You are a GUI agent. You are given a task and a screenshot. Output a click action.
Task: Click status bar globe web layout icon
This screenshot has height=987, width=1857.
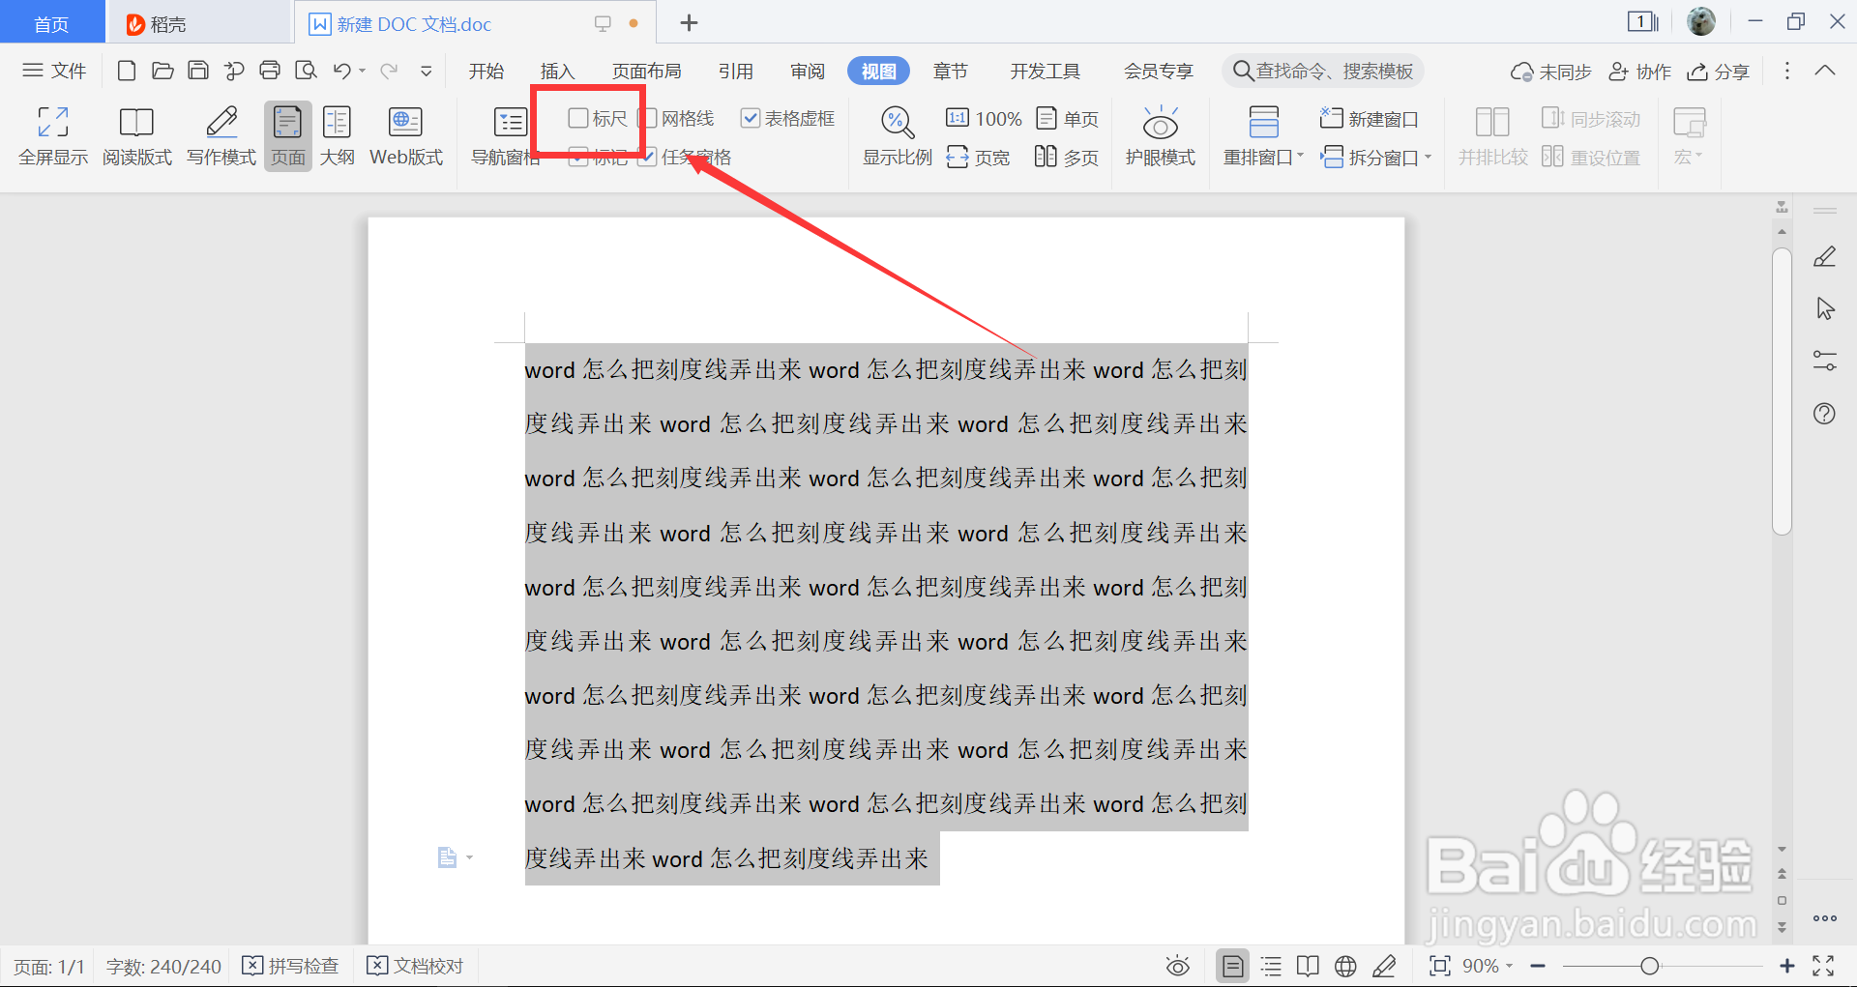click(1345, 966)
